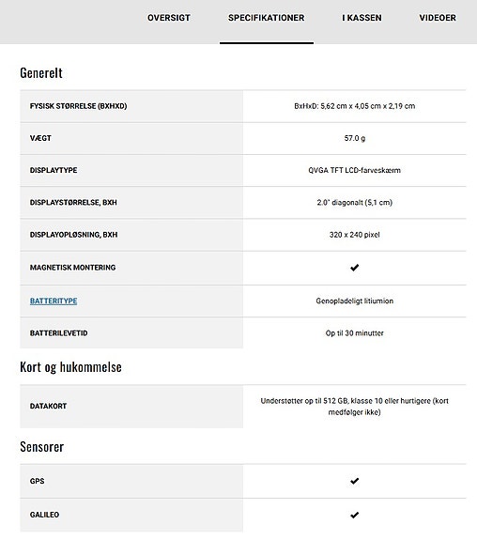Click the Genopladeligt litiumion value text
477x540 pixels.
click(x=354, y=301)
